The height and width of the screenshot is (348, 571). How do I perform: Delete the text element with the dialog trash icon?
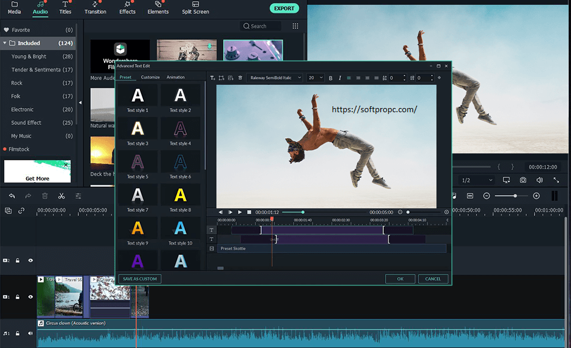[x=240, y=78]
